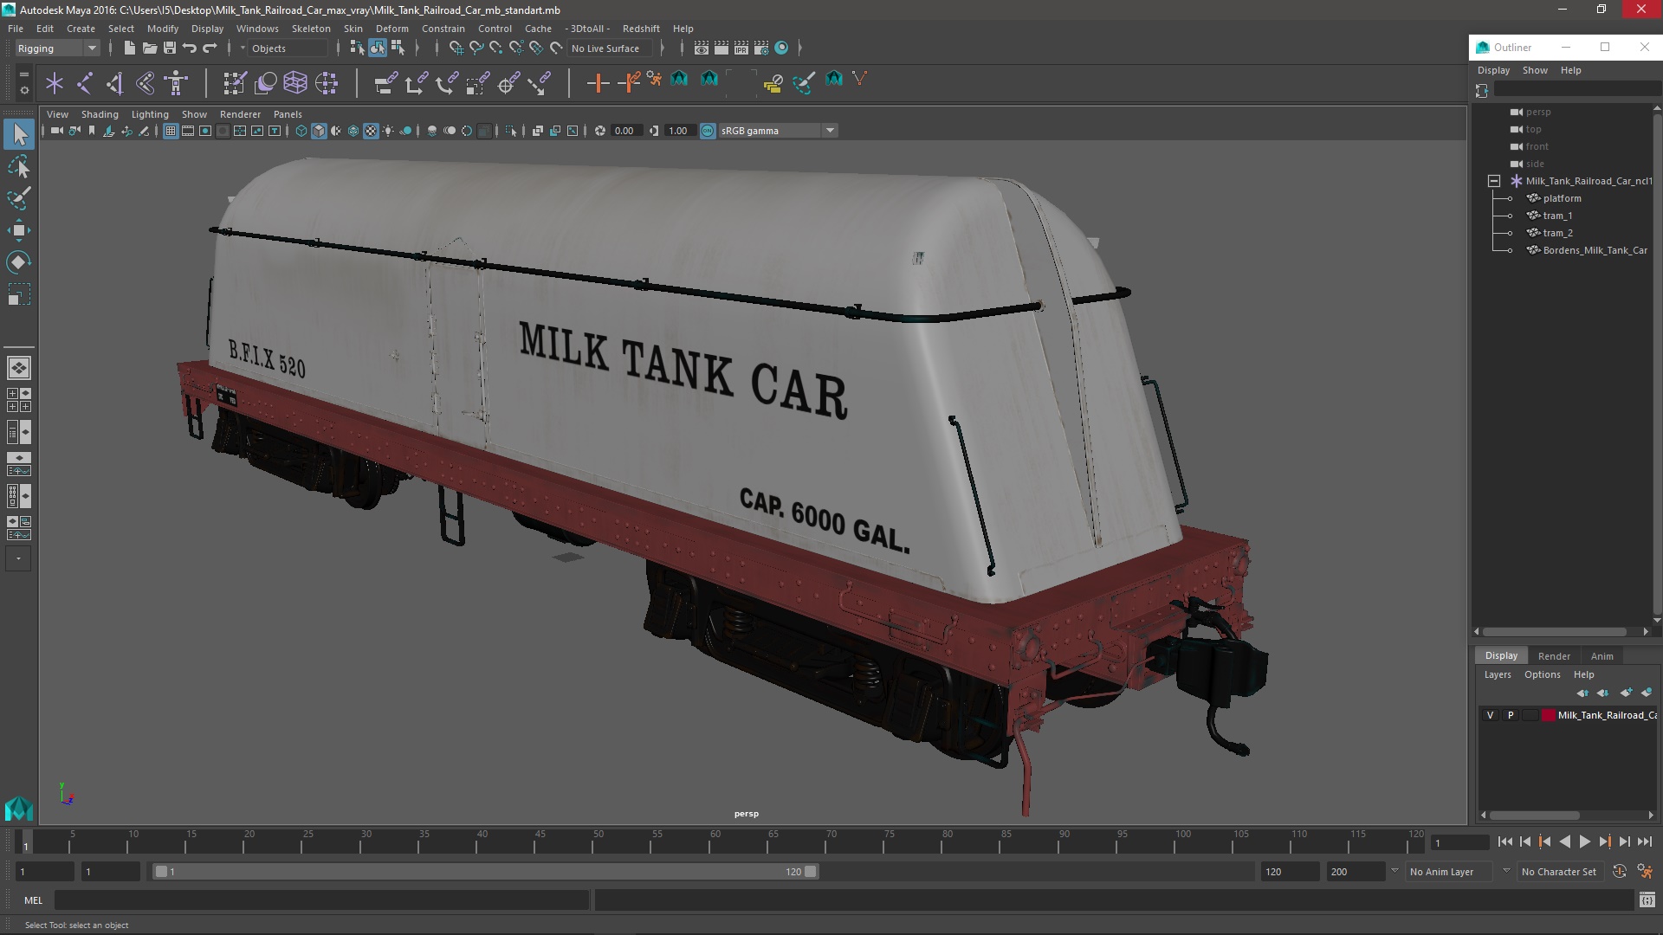Toggle textured display in viewport
Viewport: 1663px width, 935px height.
pyautogui.click(x=371, y=131)
